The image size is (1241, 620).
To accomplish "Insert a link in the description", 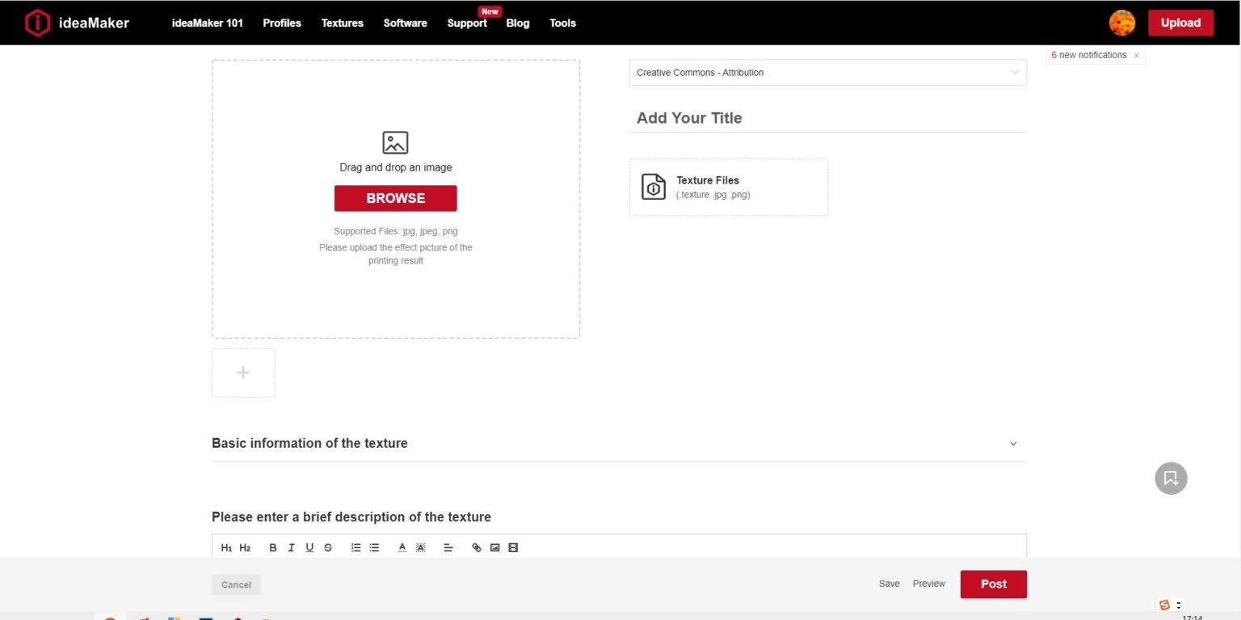I will tap(477, 548).
